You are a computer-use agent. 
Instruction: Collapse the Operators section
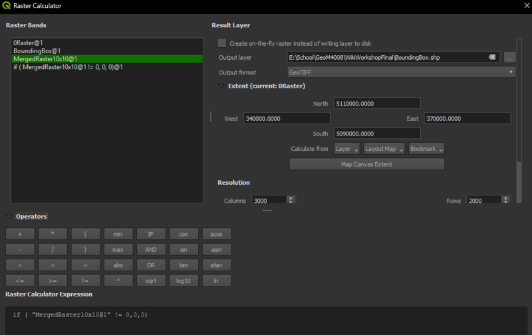[9, 217]
